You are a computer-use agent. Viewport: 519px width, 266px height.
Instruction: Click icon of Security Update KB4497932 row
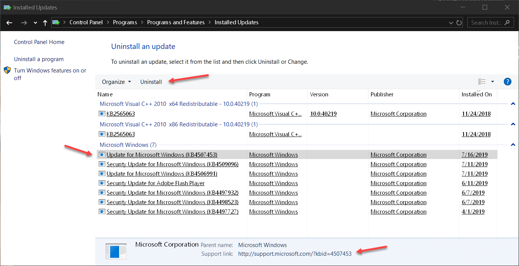102,192
